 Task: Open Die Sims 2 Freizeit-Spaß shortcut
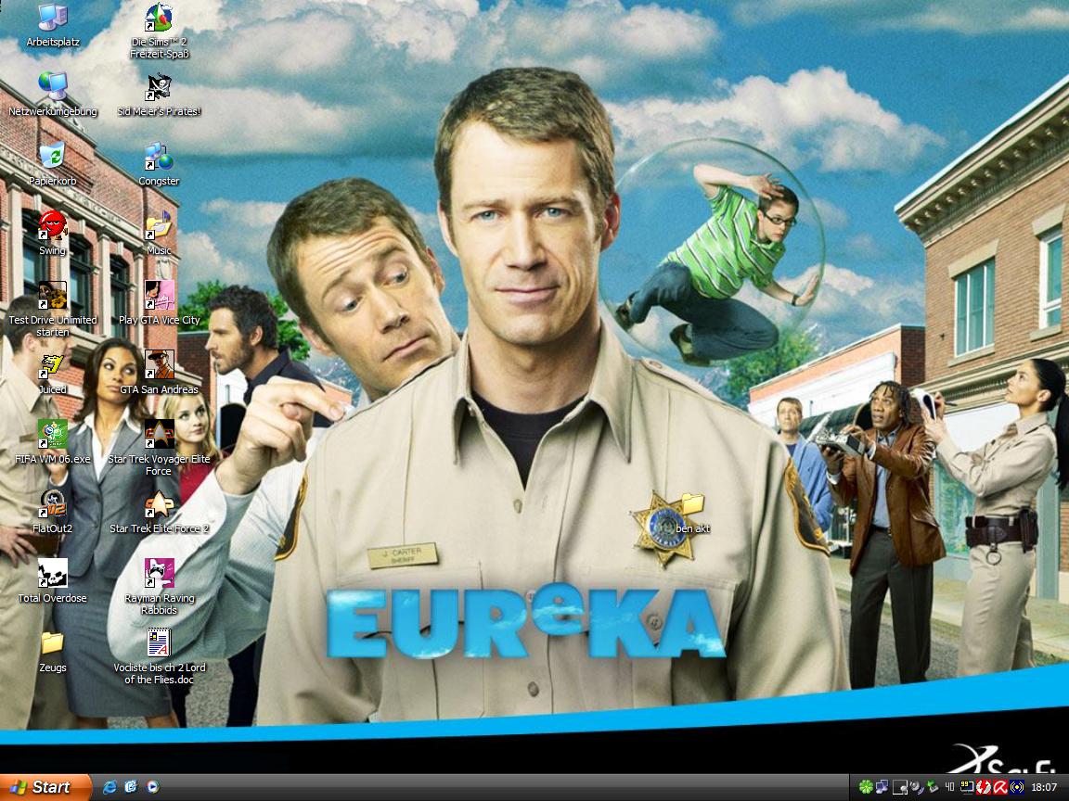click(159, 19)
